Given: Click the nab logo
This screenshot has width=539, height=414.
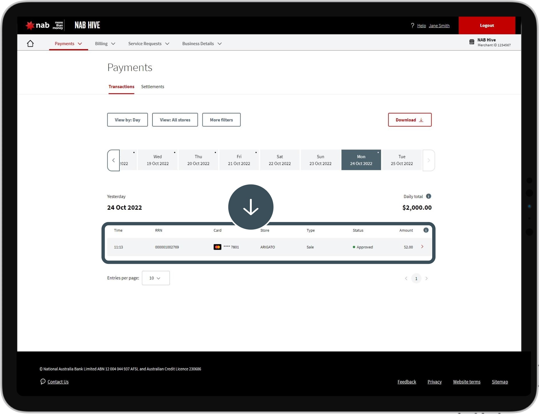Looking at the screenshot, I should click(38, 26).
